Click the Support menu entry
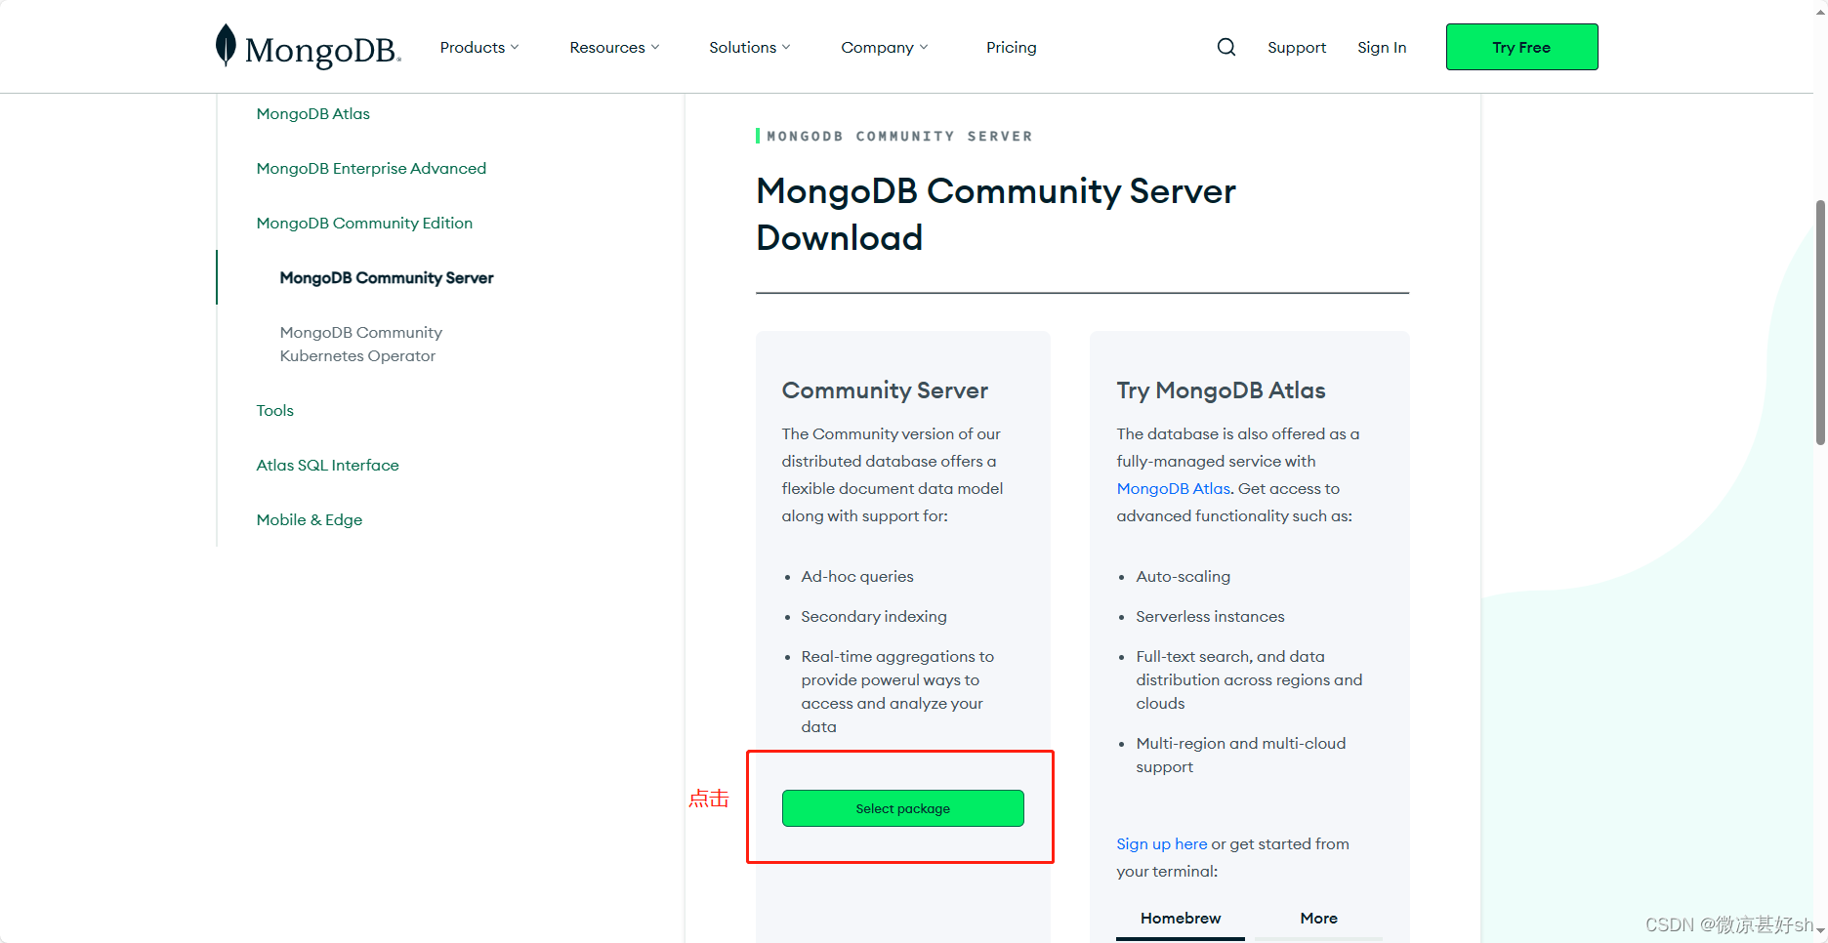Viewport: 1828px width, 943px height. pos(1297,47)
